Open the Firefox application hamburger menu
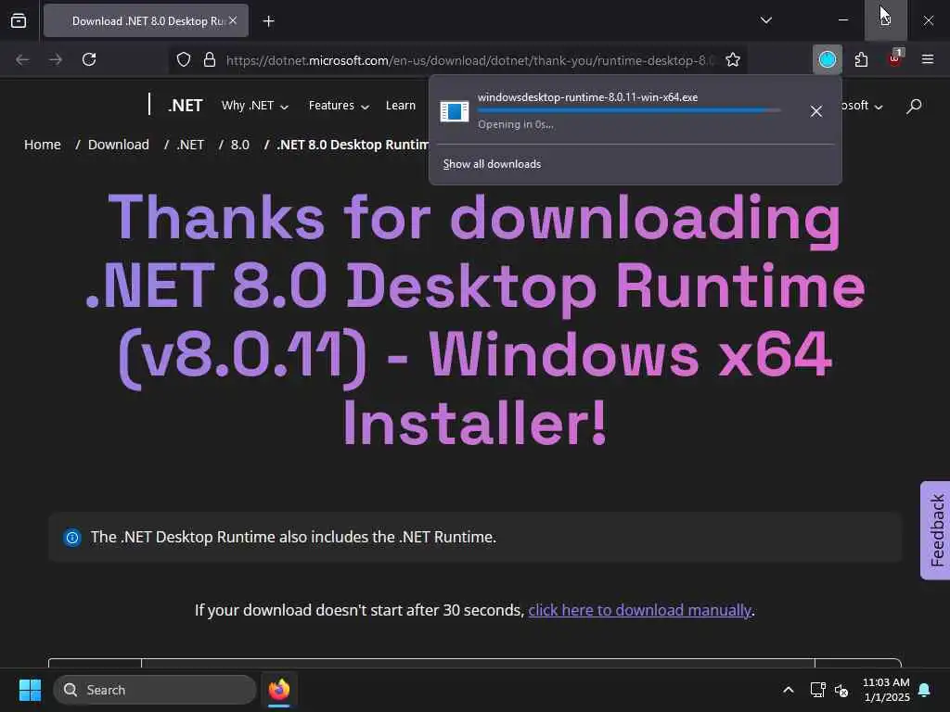 927,59
